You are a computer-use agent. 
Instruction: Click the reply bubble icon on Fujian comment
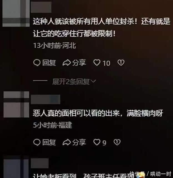(x=37, y=142)
